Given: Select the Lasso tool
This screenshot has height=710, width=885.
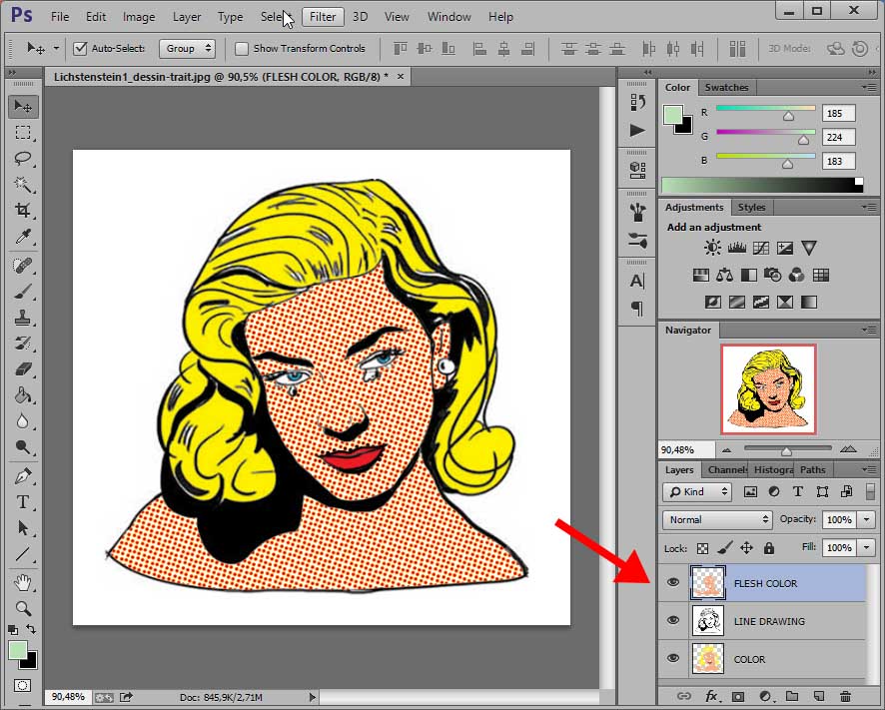Looking at the screenshot, I should click(23, 159).
